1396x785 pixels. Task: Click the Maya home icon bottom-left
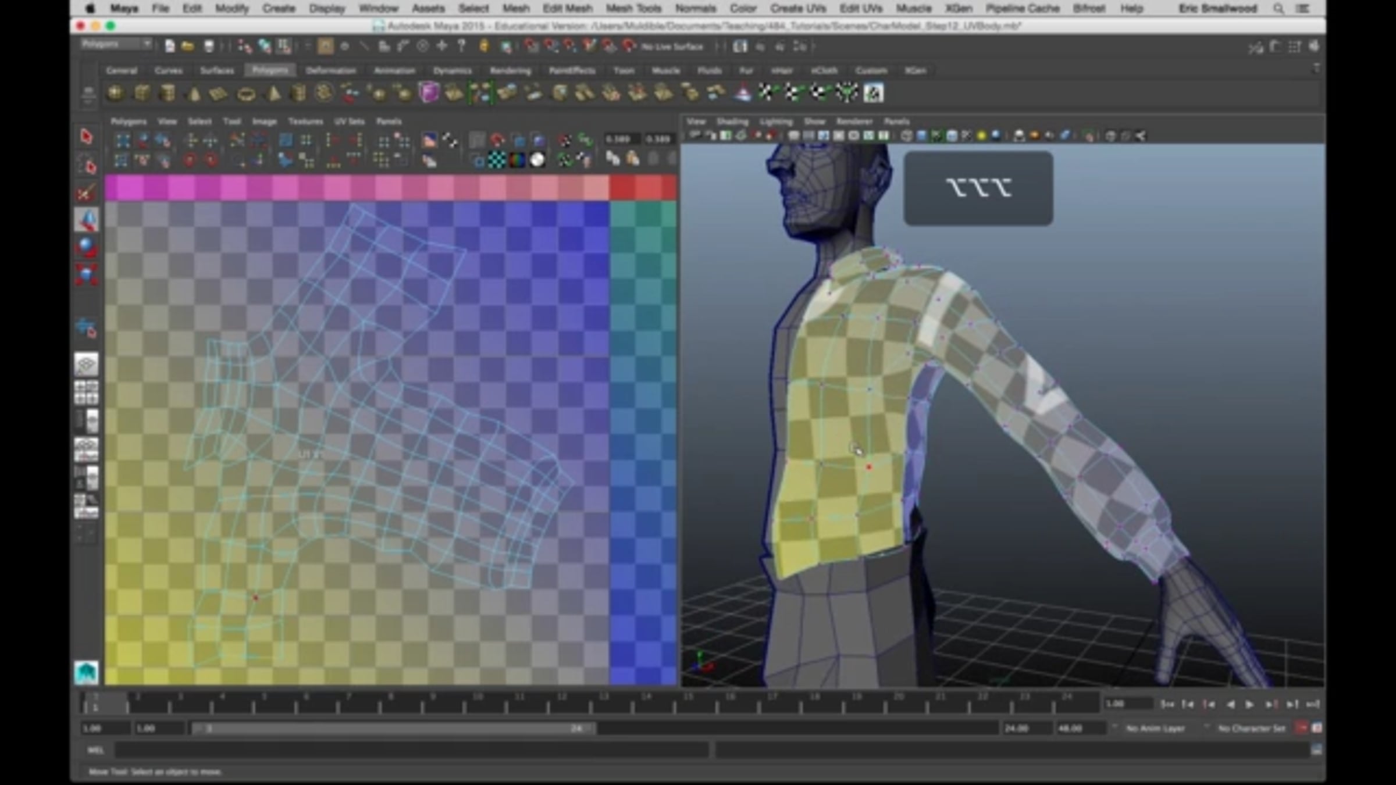[x=86, y=673]
